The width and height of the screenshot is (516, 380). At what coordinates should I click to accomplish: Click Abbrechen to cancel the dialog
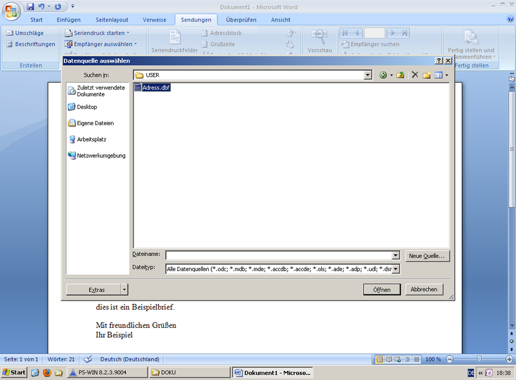coord(424,290)
